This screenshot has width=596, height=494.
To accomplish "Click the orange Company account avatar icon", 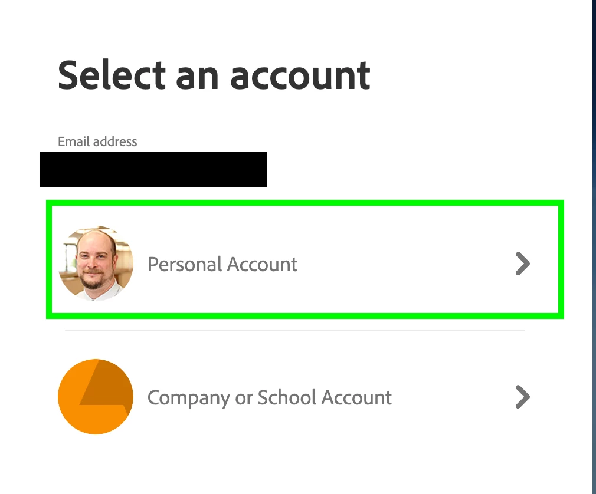I will (x=96, y=396).
